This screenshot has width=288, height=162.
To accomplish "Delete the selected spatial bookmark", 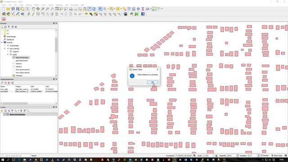I will 9,83.
